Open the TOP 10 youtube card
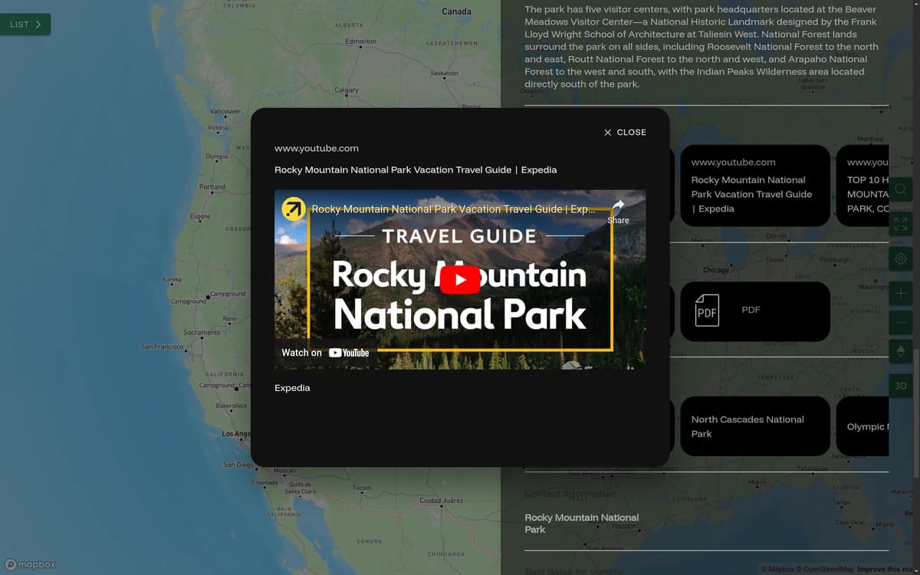The width and height of the screenshot is (920, 575). pyautogui.click(x=863, y=186)
